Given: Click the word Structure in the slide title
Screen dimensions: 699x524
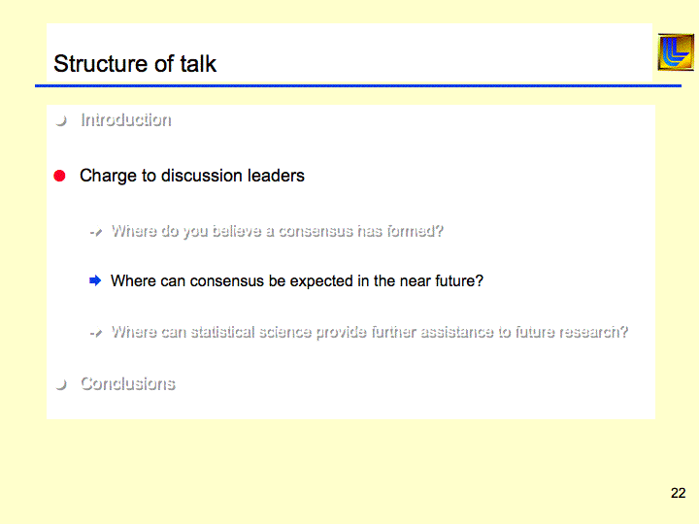Looking at the screenshot, I should coord(94,64).
